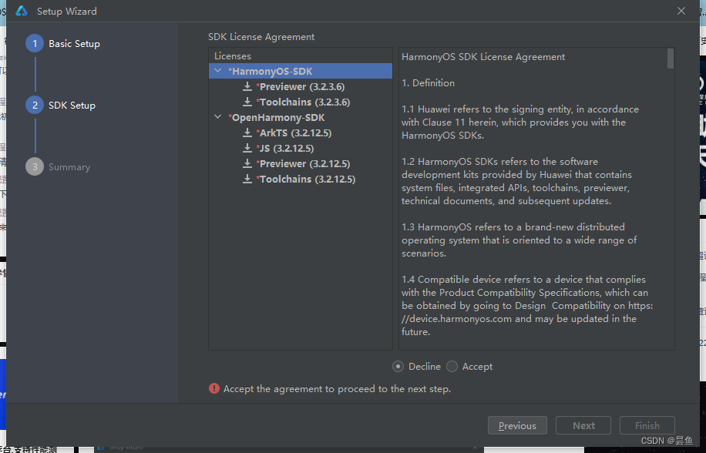706x453 pixels.
Task: Click the '1. Definition' heading in agreement
Action: tap(429, 82)
